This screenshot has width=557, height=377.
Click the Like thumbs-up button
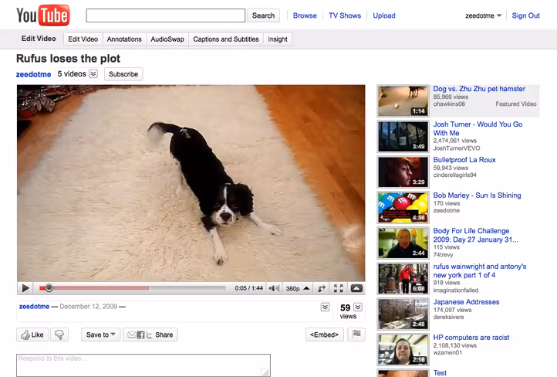tap(32, 335)
